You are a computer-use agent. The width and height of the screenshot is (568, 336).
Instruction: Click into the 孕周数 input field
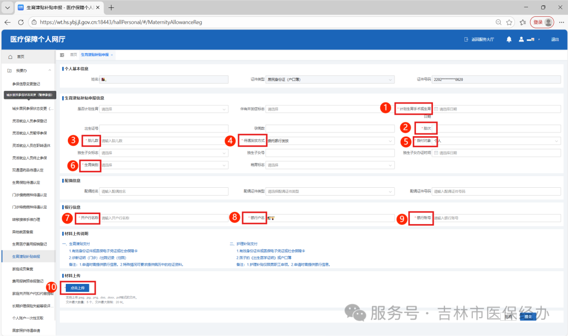(x=330, y=128)
